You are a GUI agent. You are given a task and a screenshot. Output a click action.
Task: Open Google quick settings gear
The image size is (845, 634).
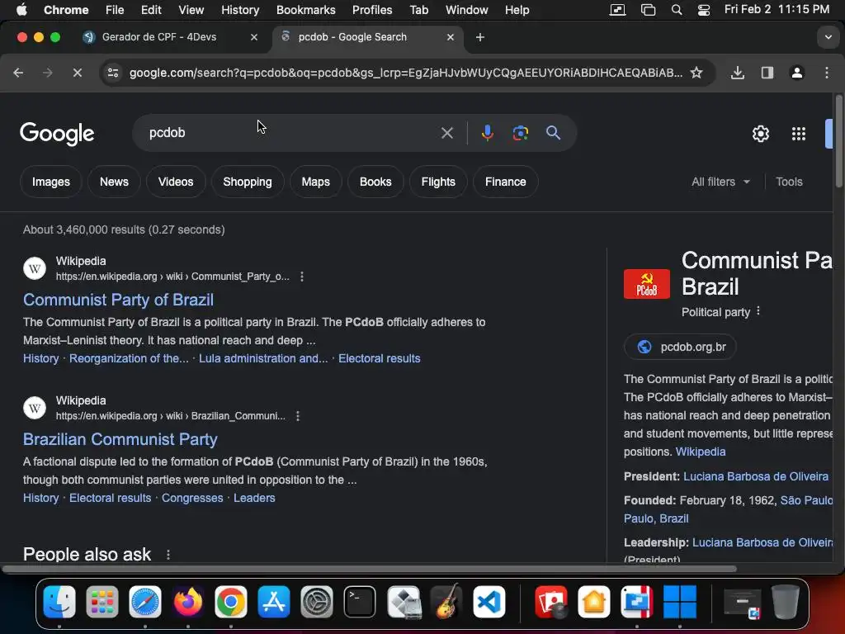760,133
